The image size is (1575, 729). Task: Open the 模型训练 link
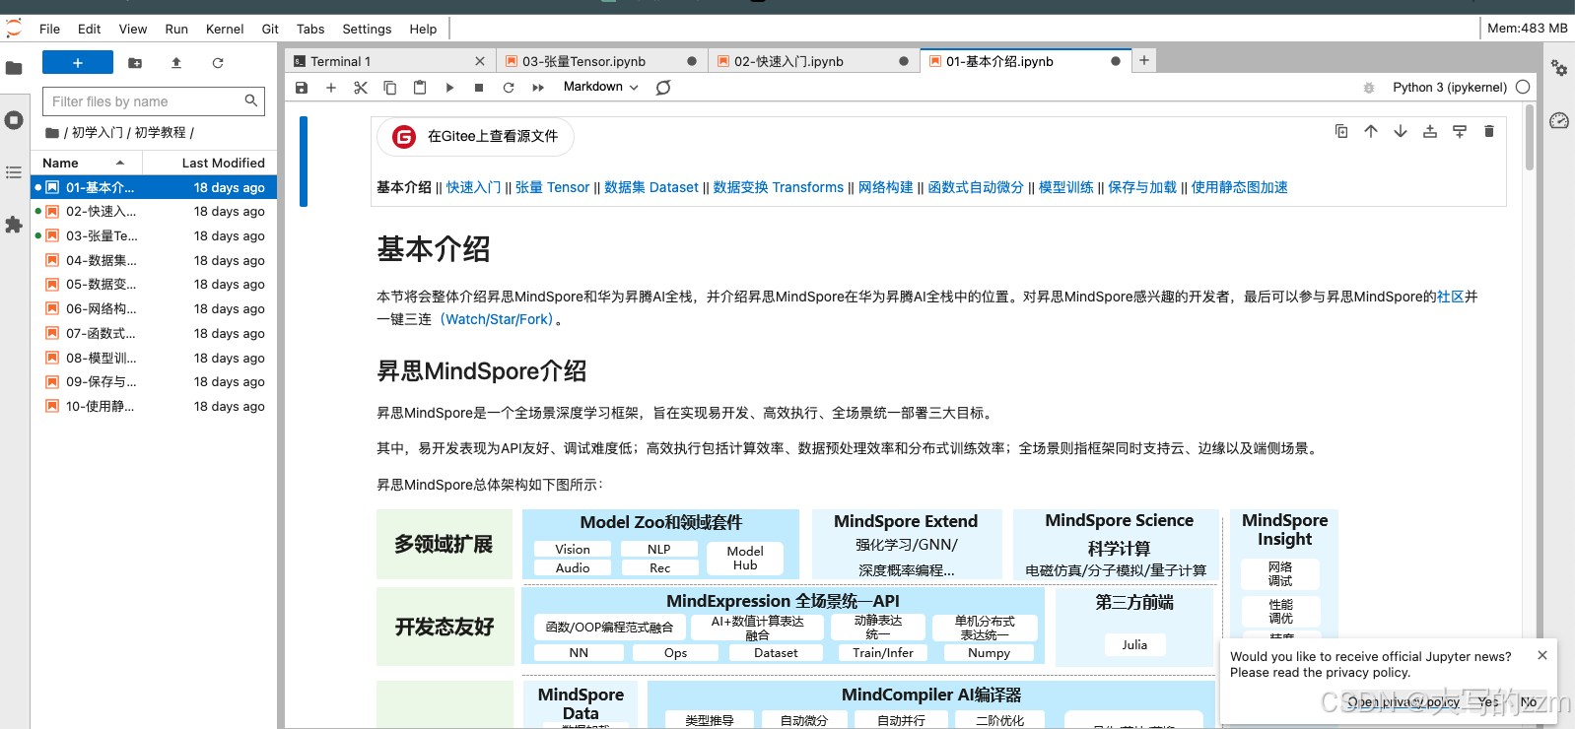pos(1066,187)
